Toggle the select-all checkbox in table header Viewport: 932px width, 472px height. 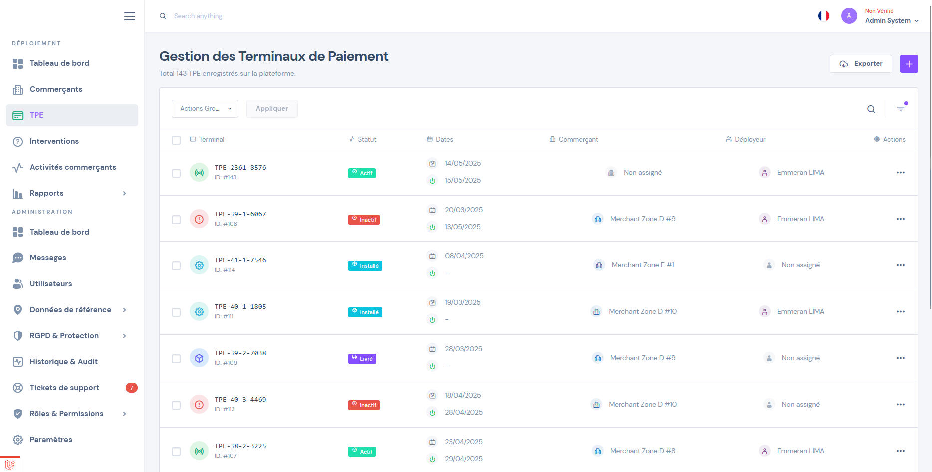point(176,140)
